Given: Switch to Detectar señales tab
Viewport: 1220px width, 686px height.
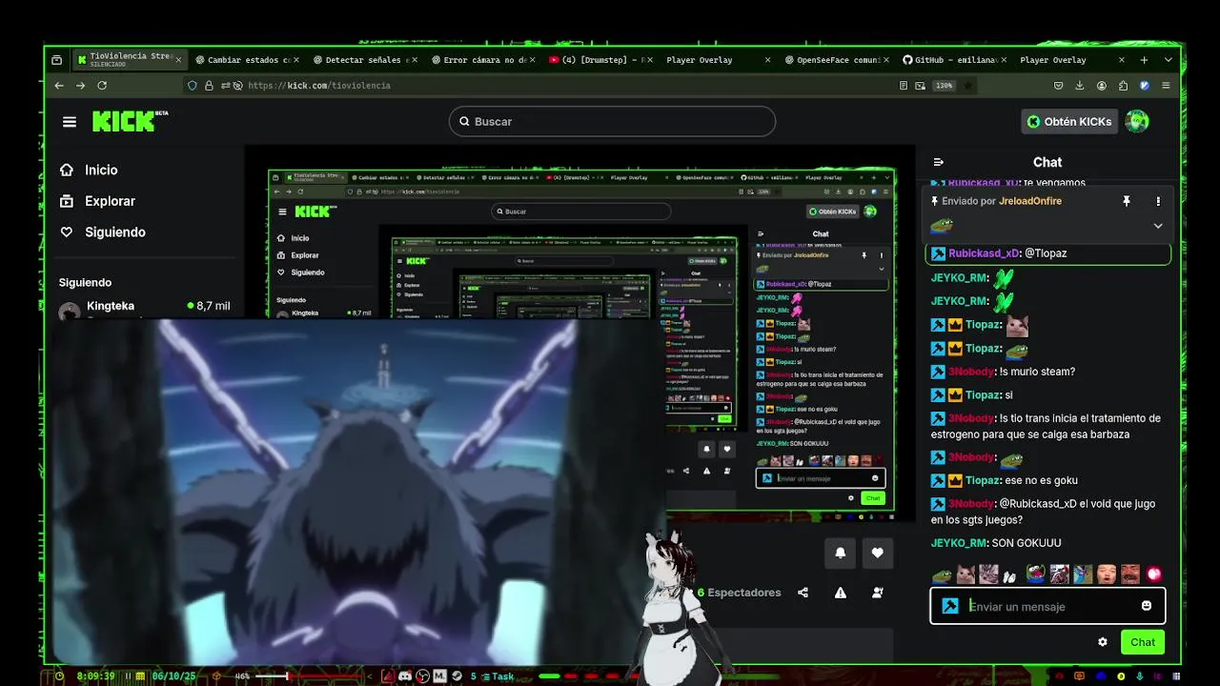Looking at the screenshot, I should (x=366, y=60).
